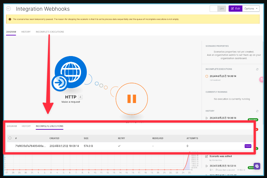The image size is (267, 178).
Task: Open the purple help chat widget
Action: tap(257, 166)
